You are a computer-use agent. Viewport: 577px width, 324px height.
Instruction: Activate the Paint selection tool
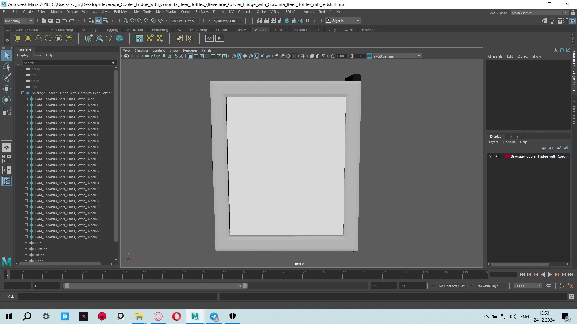point(7,78)
